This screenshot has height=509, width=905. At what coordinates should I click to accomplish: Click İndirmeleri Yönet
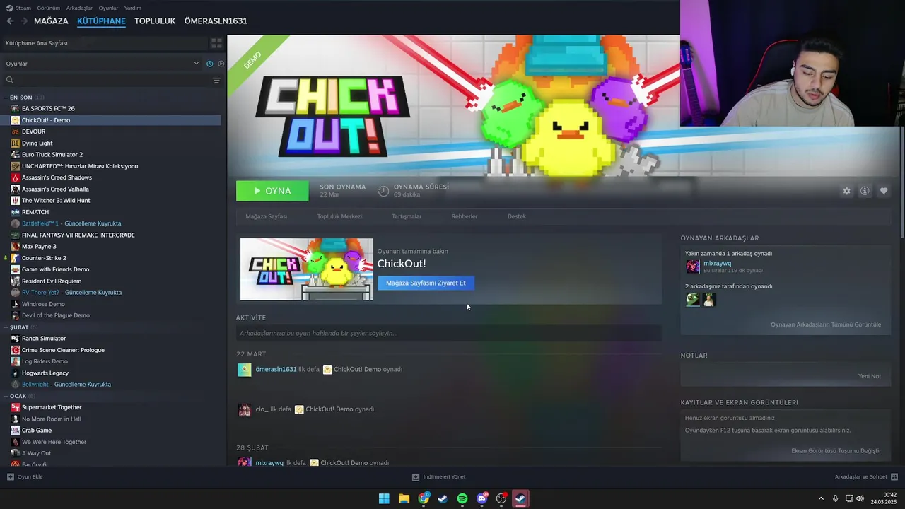point(444,476)
